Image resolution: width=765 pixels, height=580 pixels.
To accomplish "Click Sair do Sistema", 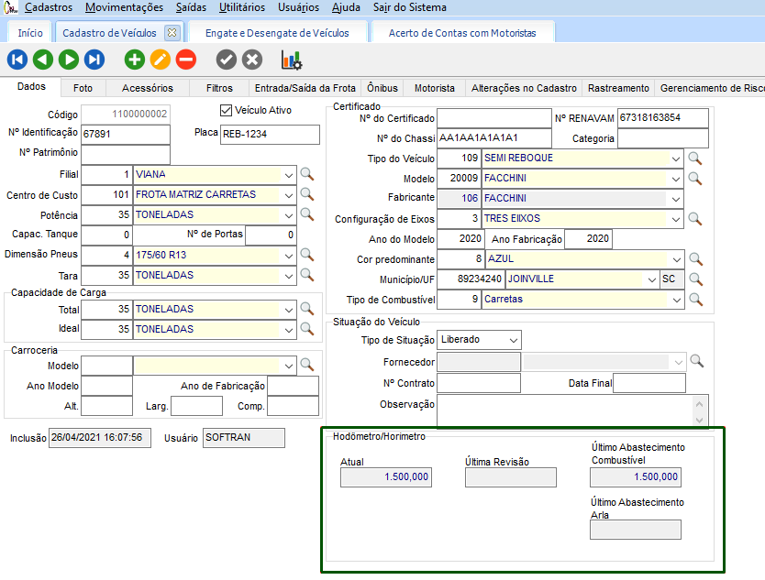I will (409, 7).
